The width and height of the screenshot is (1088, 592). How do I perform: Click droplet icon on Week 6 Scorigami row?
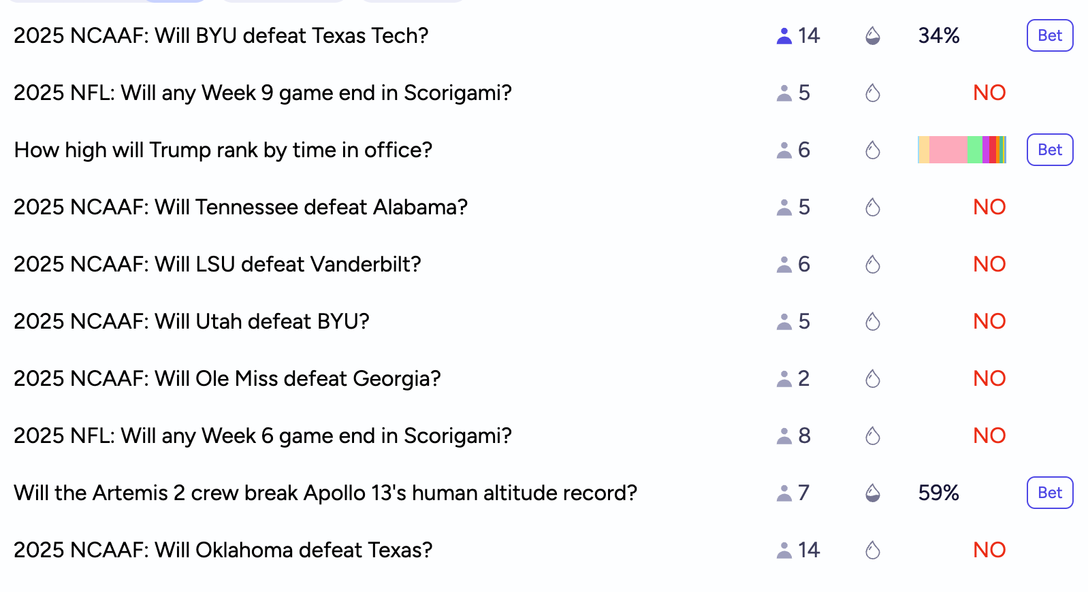(x=873, y=436)
